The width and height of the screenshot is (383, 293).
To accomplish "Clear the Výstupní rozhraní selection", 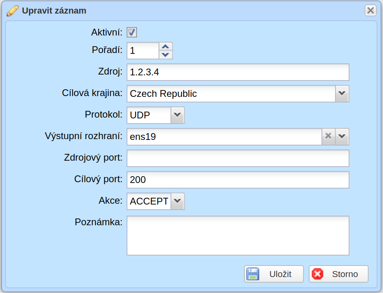I will (x=328, y=136).
